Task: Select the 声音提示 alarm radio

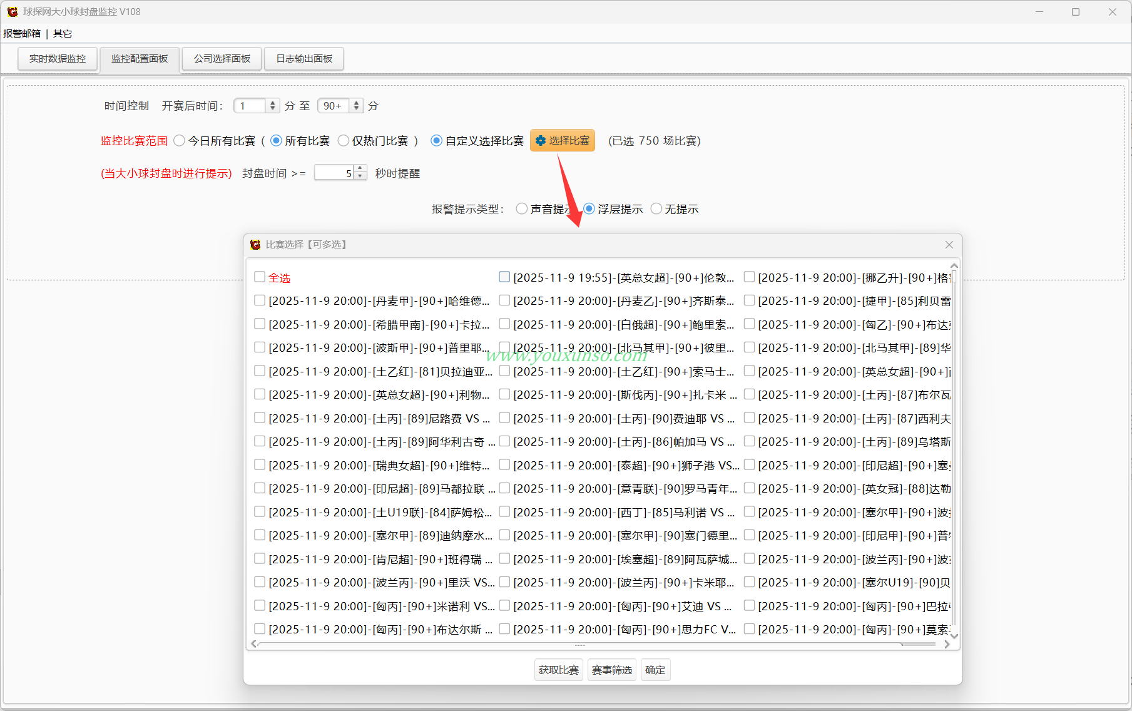Action: tap(522, 209)
